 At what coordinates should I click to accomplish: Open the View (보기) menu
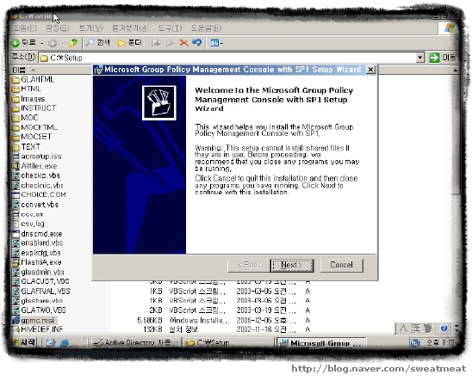coord(90,28)
